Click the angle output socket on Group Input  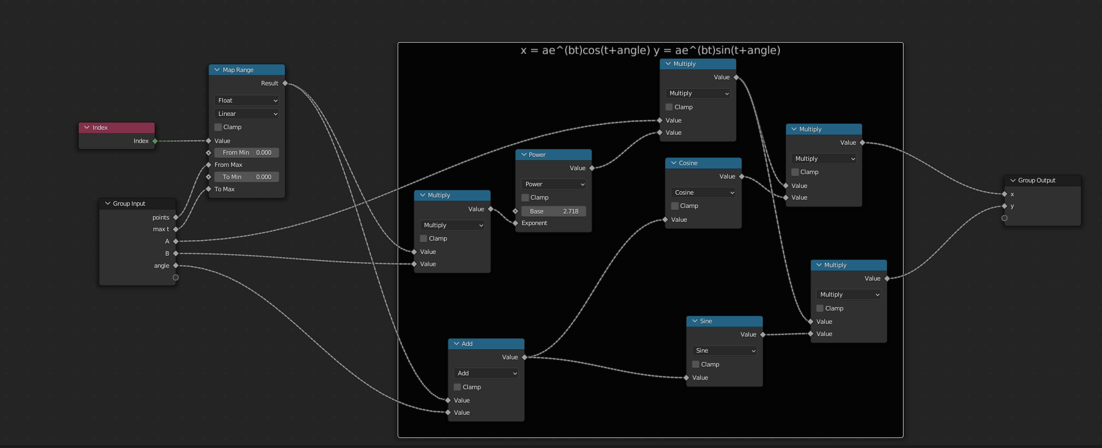click(x=176, y=266)
